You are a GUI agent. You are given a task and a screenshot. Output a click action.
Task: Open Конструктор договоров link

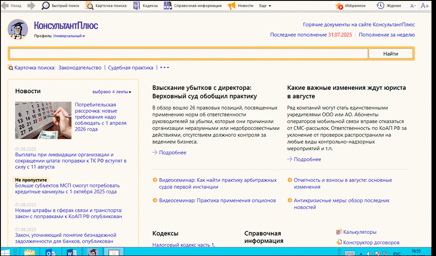[x=371, y=243]
